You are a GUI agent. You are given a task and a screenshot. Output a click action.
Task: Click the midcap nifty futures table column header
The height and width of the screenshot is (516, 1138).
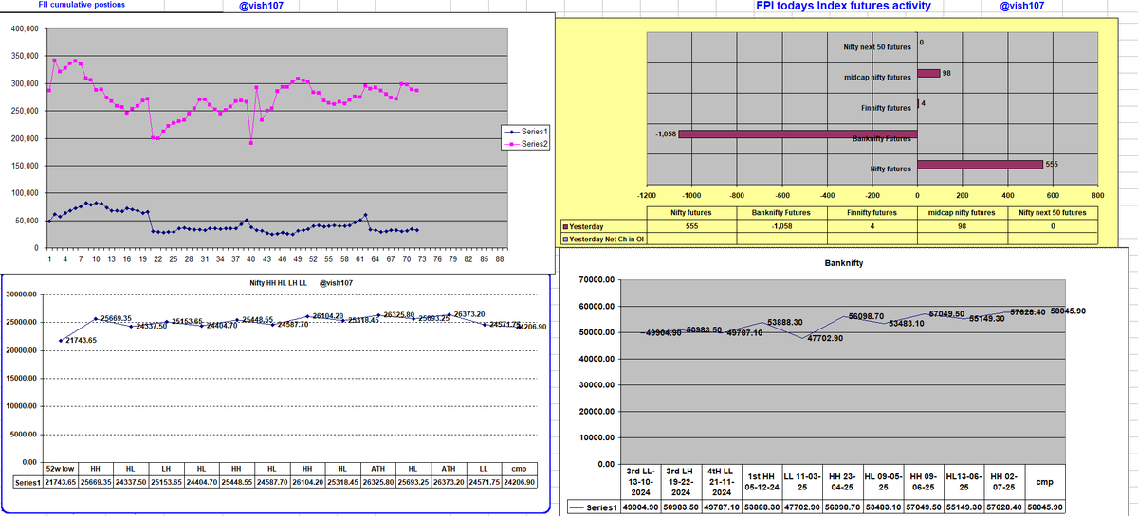963,213
